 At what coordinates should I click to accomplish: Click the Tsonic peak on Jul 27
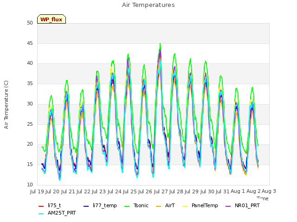click(160, 43)
